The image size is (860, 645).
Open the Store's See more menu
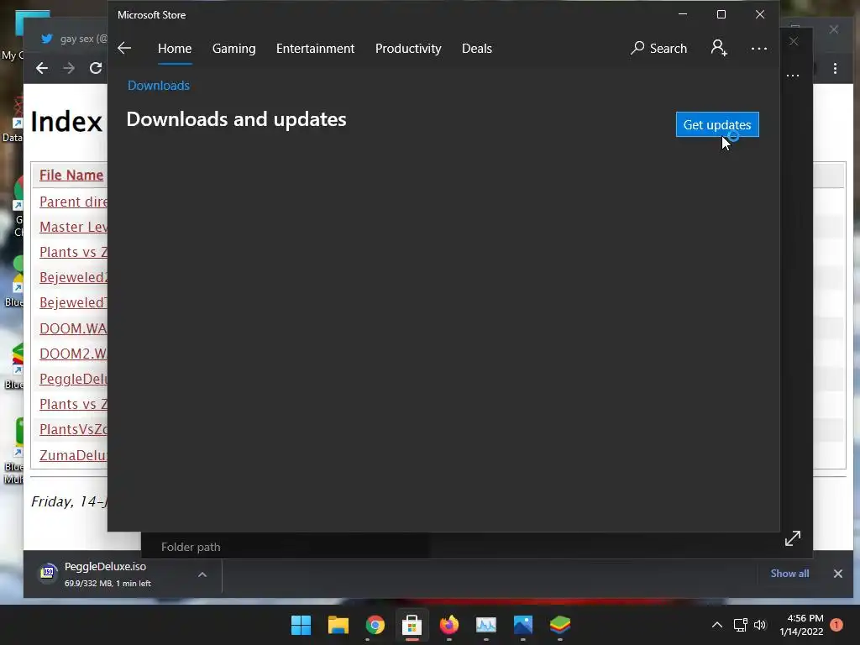[759, 48]
